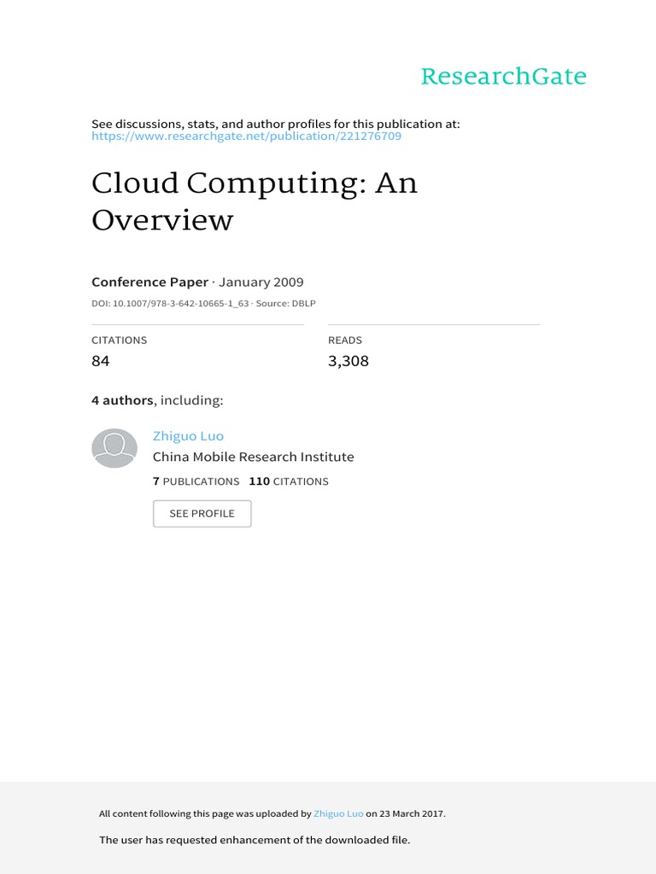656x874 pixels.
Task: Click the author avatar placeholder icon
Action: [114, 448]
